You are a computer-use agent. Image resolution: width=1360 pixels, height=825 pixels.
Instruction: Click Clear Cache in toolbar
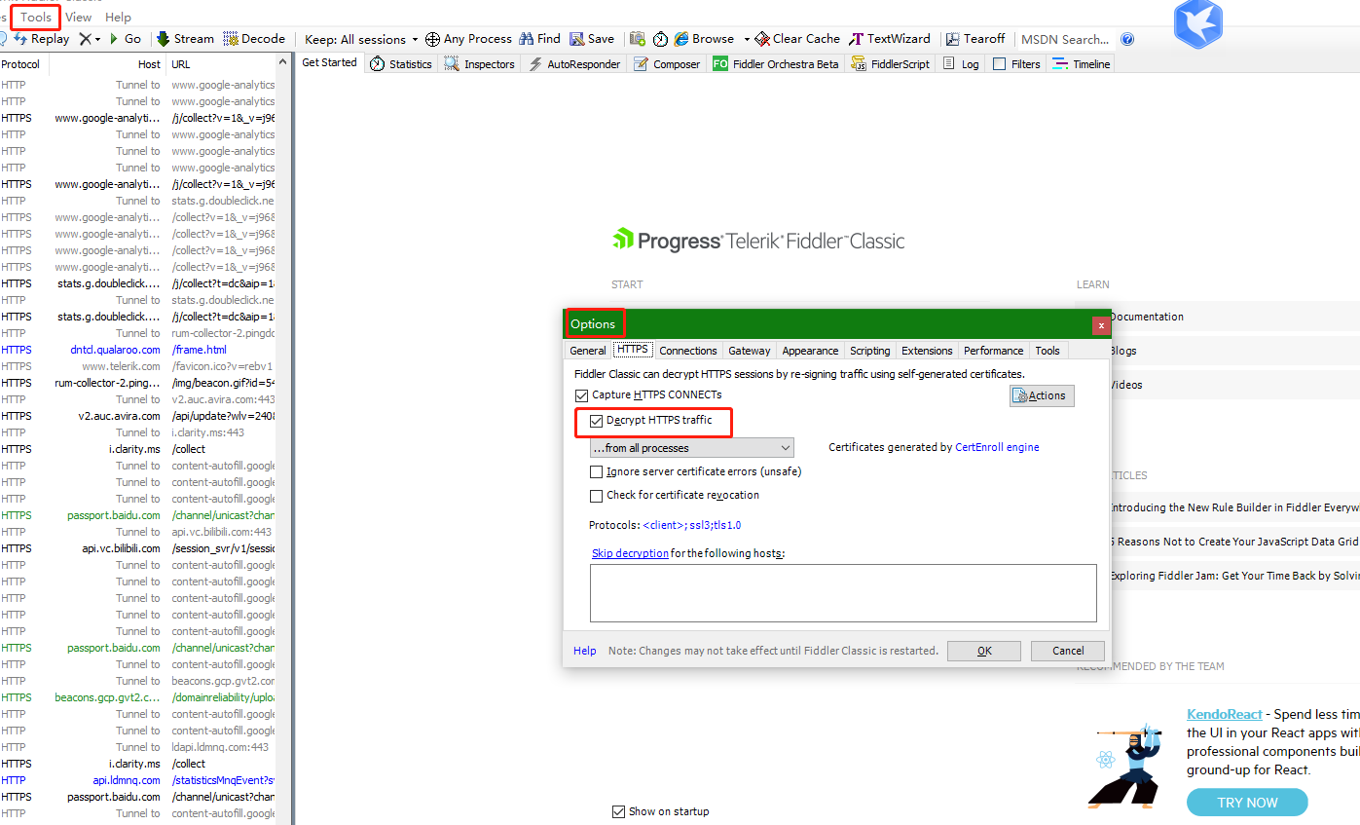(798, 39)
